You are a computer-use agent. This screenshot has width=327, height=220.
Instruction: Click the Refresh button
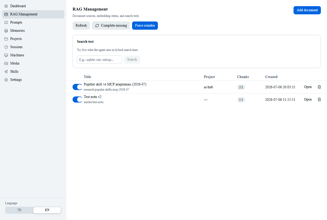[81, 26]
